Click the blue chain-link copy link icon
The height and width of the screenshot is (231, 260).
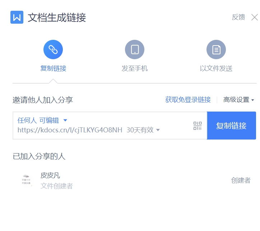[53, 49]
